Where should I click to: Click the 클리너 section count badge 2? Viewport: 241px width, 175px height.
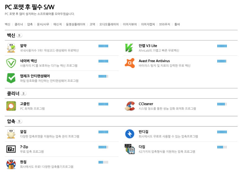[24, 94]
